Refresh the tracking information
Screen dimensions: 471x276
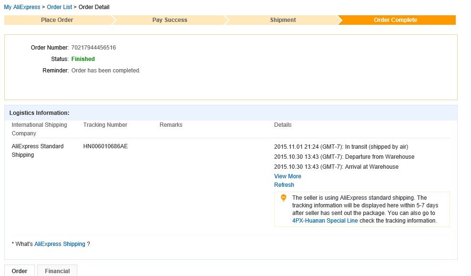[284, 185]
